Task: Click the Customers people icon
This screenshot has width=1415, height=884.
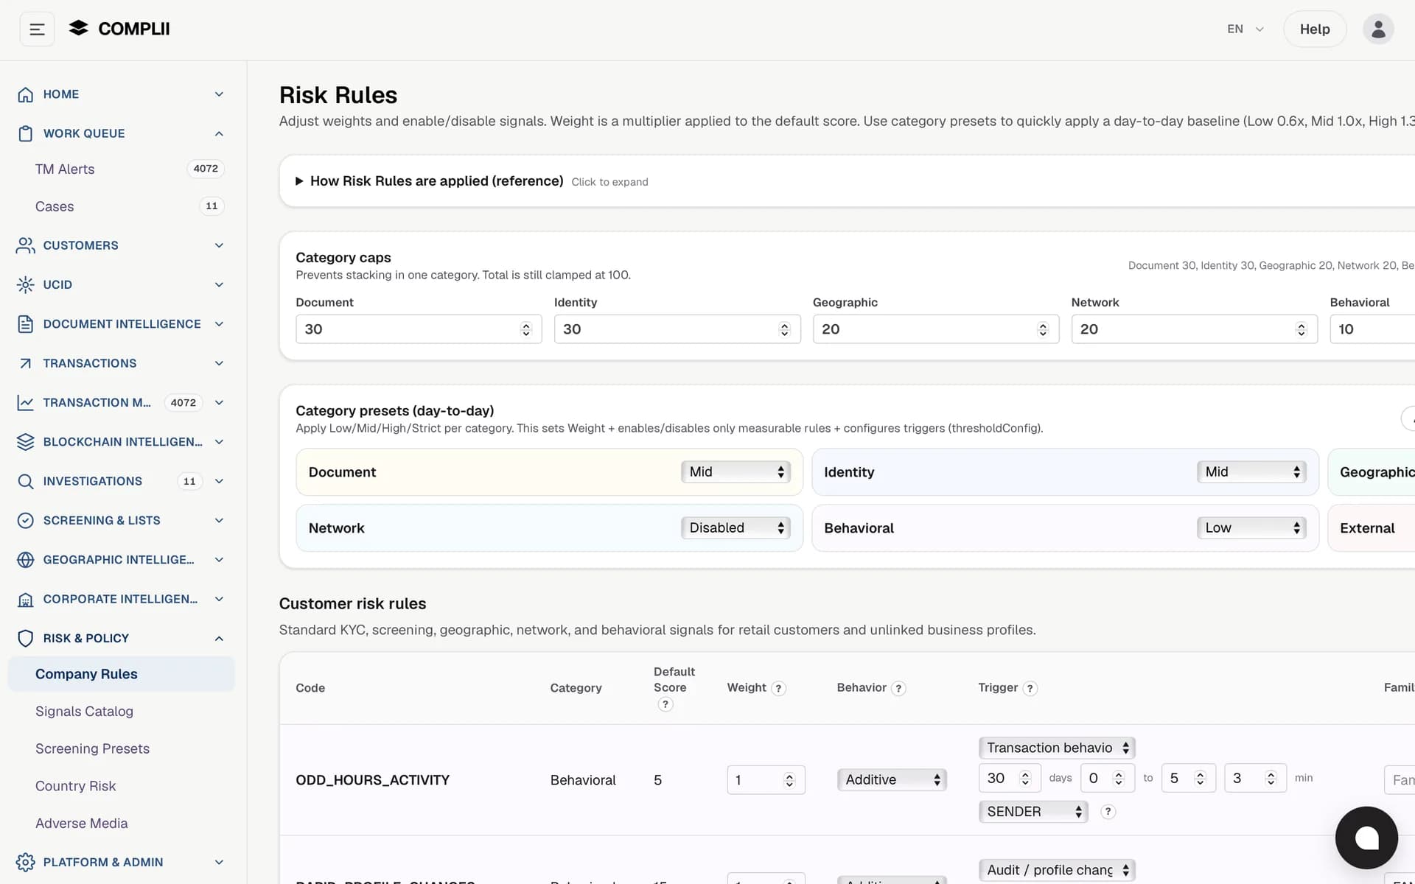Action: (26, 245)
